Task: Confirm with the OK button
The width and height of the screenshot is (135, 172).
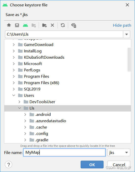Action: 92,165
